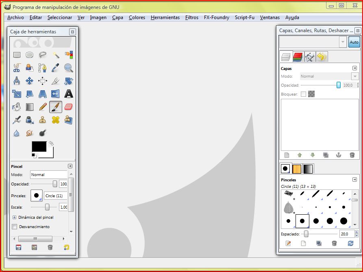Screen dimensions: 363x272
Task: Click the Espaciado value field 20,0
Action: tap(347, 234)
